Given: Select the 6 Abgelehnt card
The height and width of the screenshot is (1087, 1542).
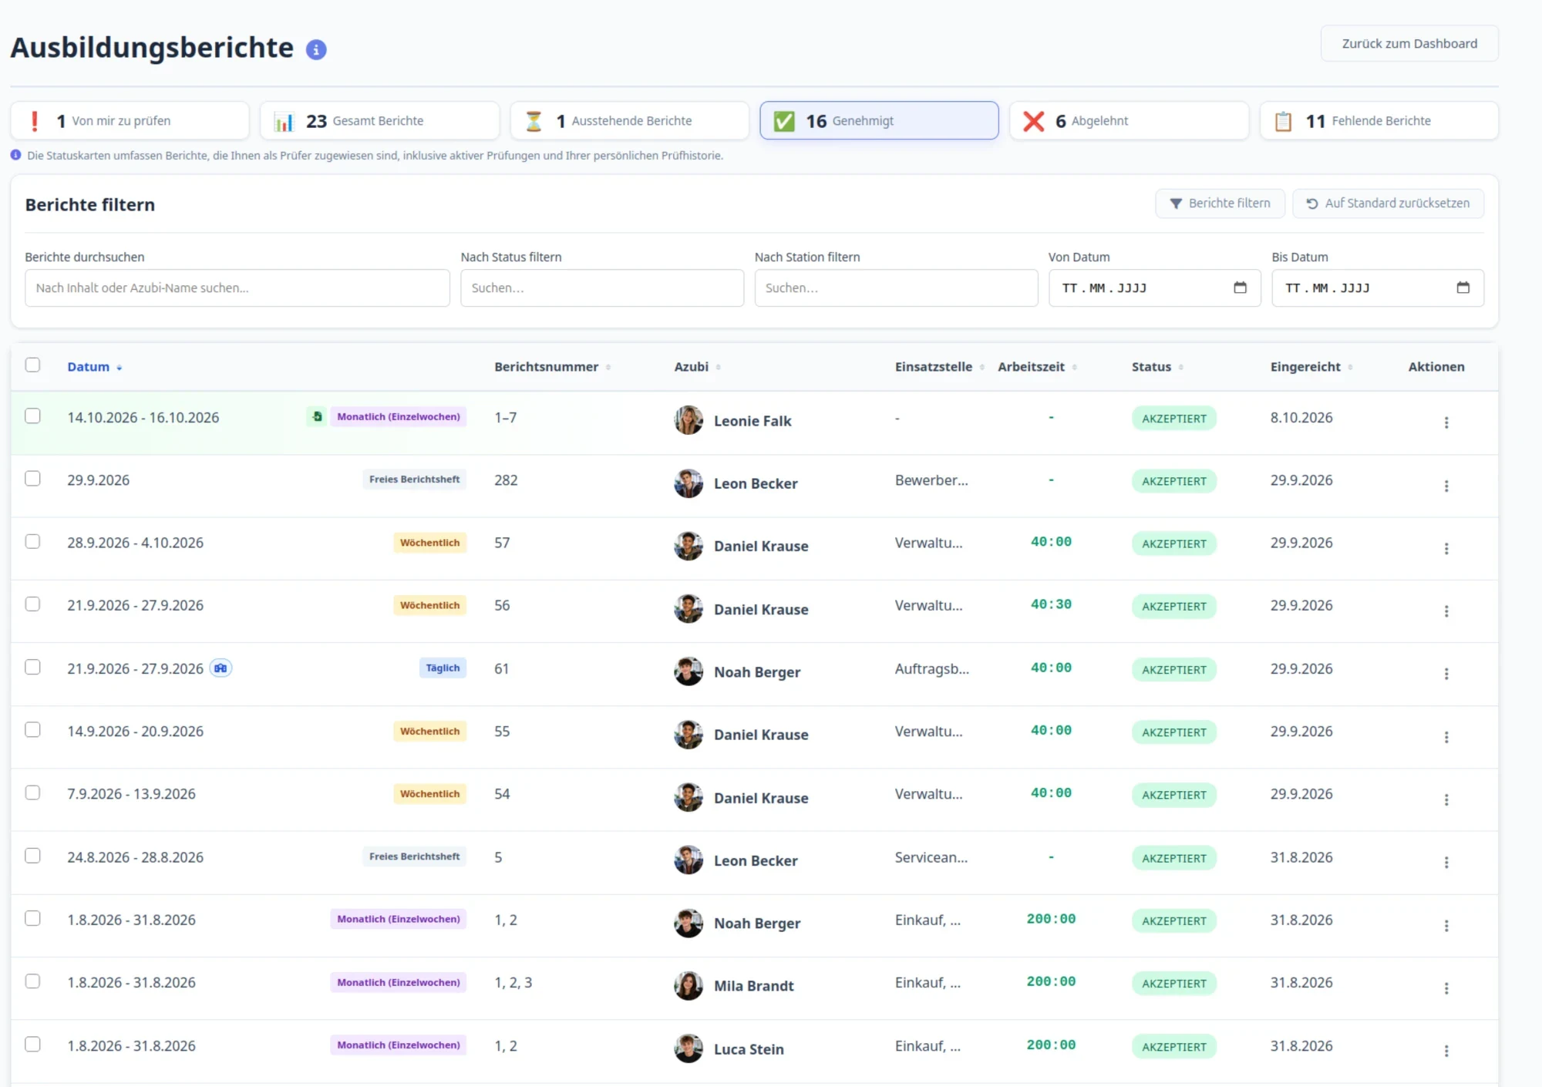Looking at the screenshot, I should [x=1129, y=121].
